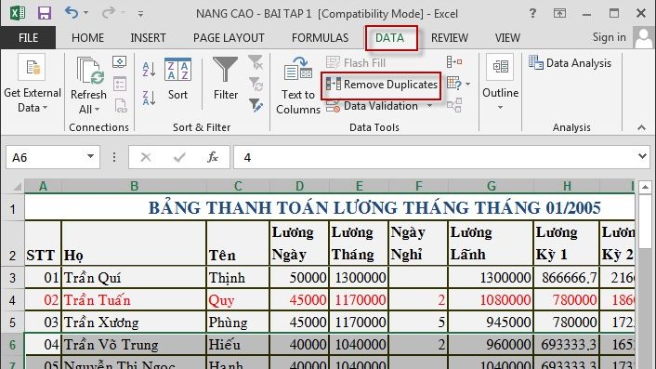Viewport: 656px width, 369px height.
Task: Collapse the ribbon with the chevron
Action: point(641,127)
